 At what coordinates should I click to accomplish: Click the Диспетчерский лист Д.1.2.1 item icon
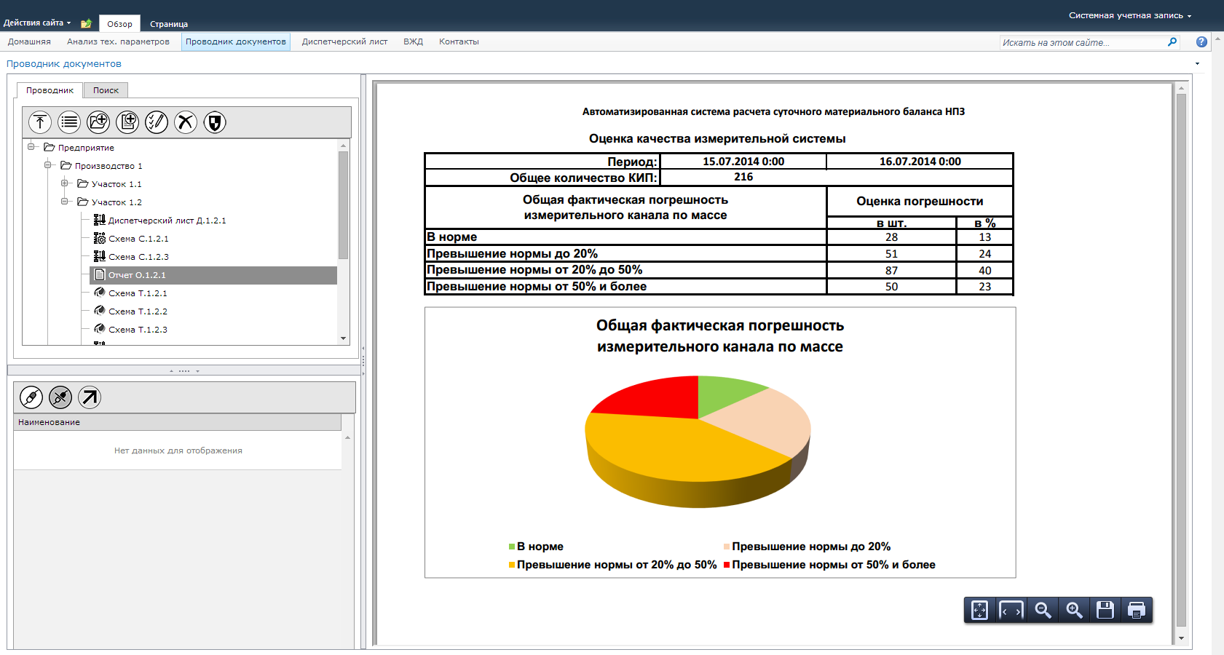[x=100, y=220]
